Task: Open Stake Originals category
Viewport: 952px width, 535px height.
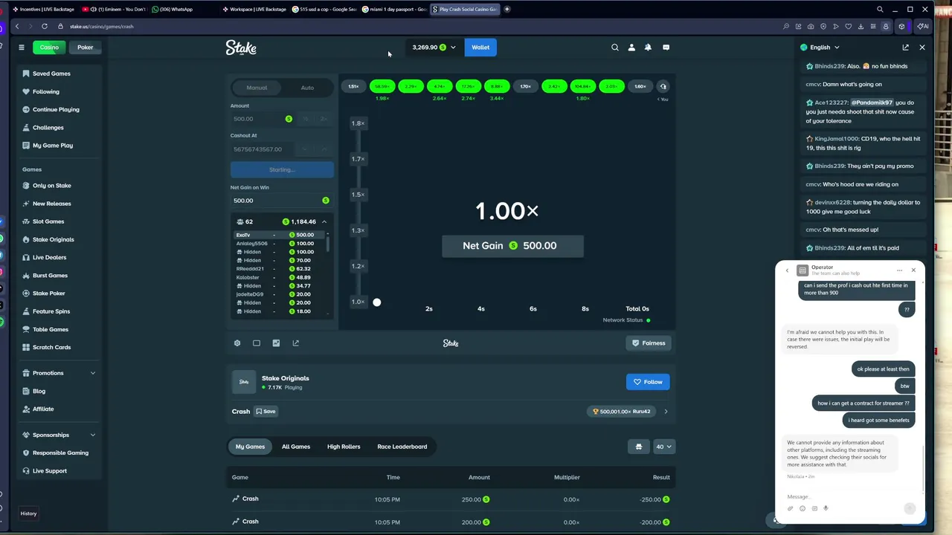Action: click(53, 239)
